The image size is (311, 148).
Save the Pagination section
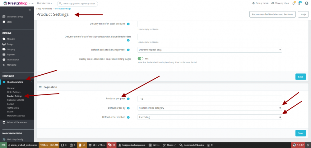click(x=300, y=133)
